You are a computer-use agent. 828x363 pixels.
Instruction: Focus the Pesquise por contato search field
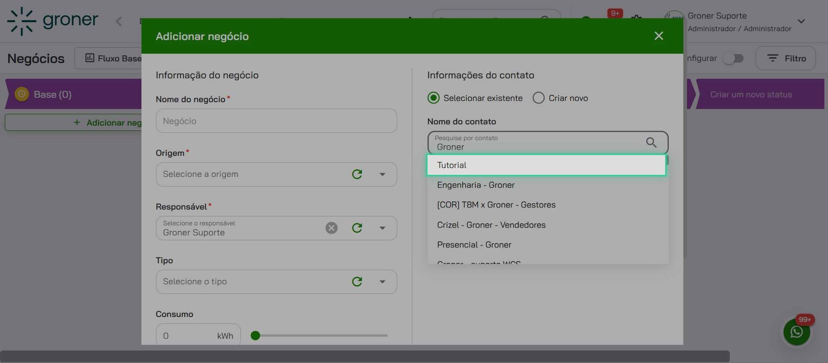coord(548,142)
